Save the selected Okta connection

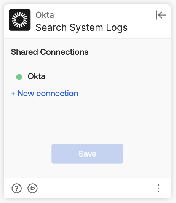click(x=87, y=154)
